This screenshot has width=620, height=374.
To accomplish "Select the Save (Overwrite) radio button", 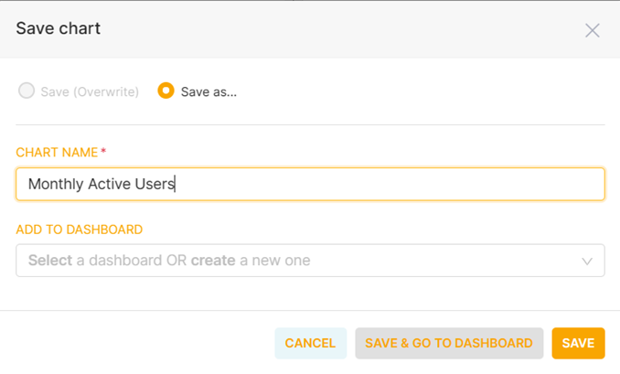I will pos(27,91).
